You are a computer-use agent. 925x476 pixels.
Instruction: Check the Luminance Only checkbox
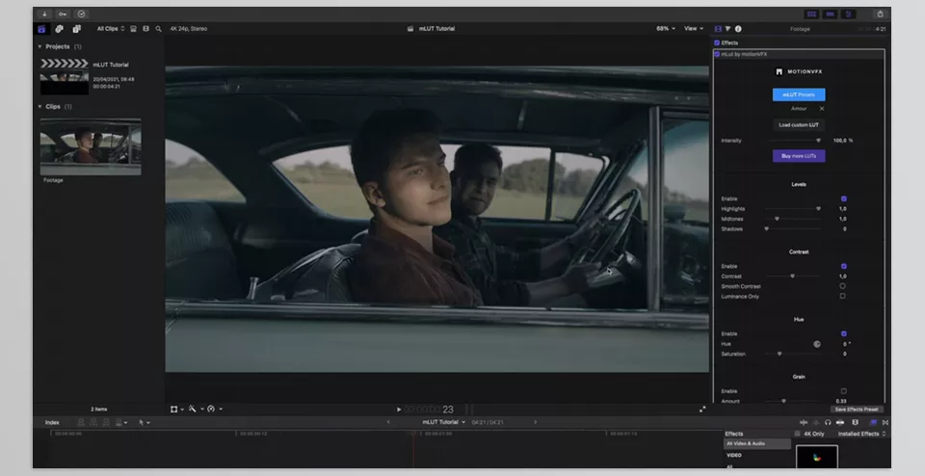[x=842, y=296]
